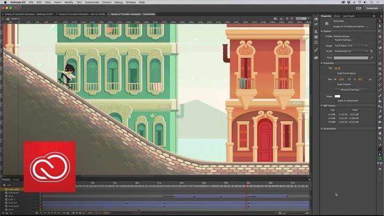Click the Clear button in SWF History

355,110
